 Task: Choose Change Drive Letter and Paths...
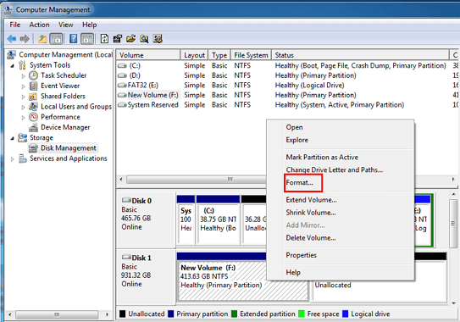(x=334, y=169)
